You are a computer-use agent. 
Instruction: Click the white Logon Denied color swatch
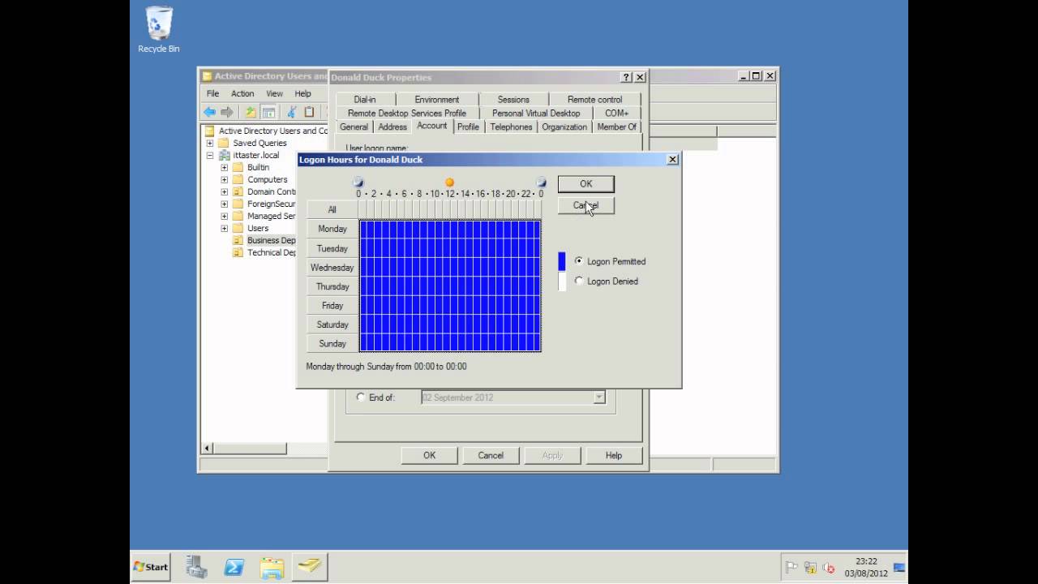click(562, 281)
